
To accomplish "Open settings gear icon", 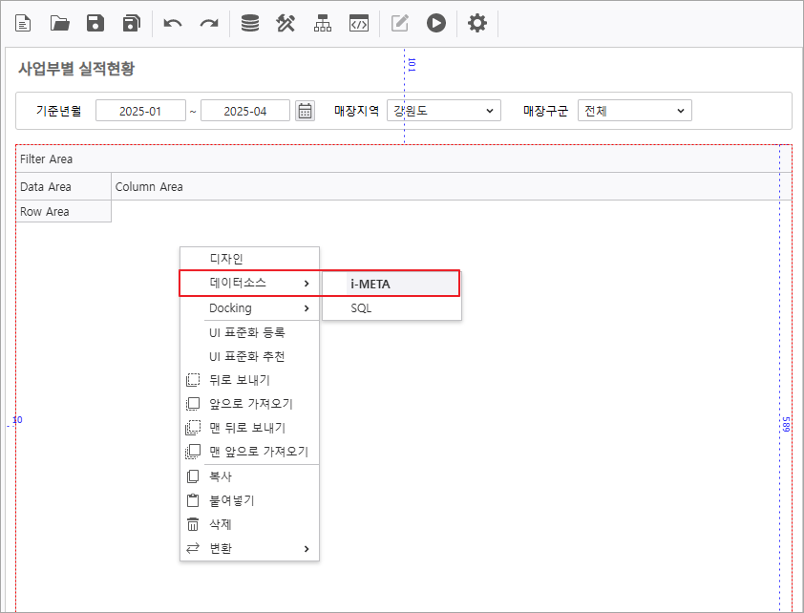I will 476,24.
